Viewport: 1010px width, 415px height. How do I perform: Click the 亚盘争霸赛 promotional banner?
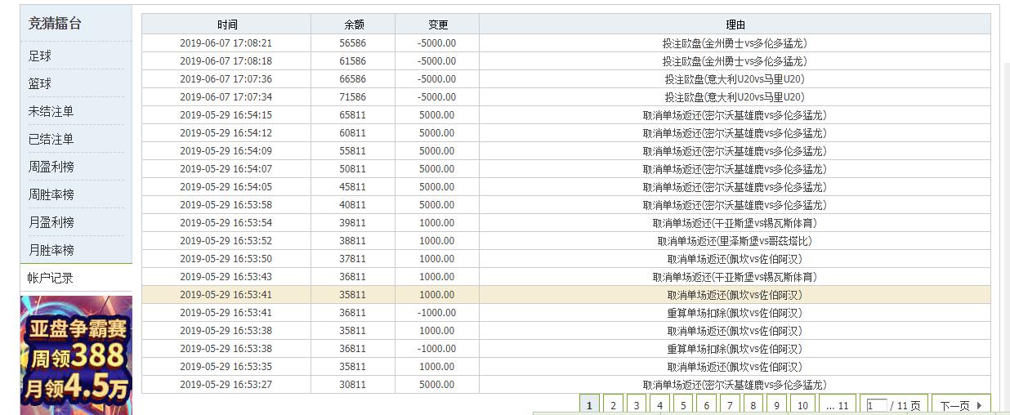click(76, 355)
